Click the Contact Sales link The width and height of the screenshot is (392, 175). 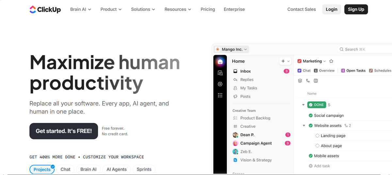[x=302, y=9]
